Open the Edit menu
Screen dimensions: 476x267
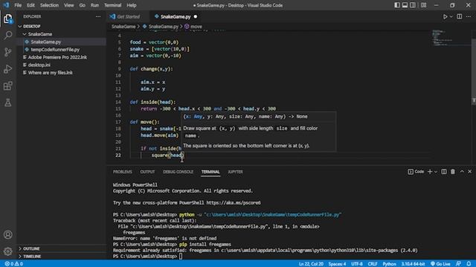(x=30, y=5)
